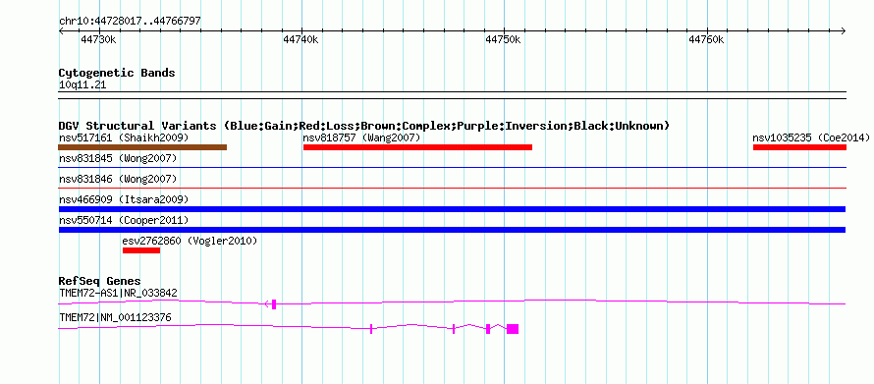Click the left arrow end of the ruler
The width and height of the screenshot is (874, 384).
(61, 30)
